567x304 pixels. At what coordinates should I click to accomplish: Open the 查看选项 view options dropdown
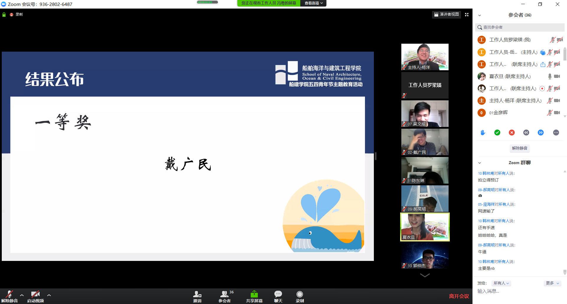click(x=313, y=3)
